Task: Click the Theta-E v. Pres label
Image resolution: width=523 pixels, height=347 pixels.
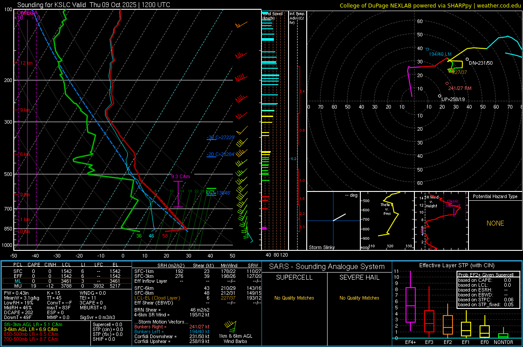Action: point(387,209)
